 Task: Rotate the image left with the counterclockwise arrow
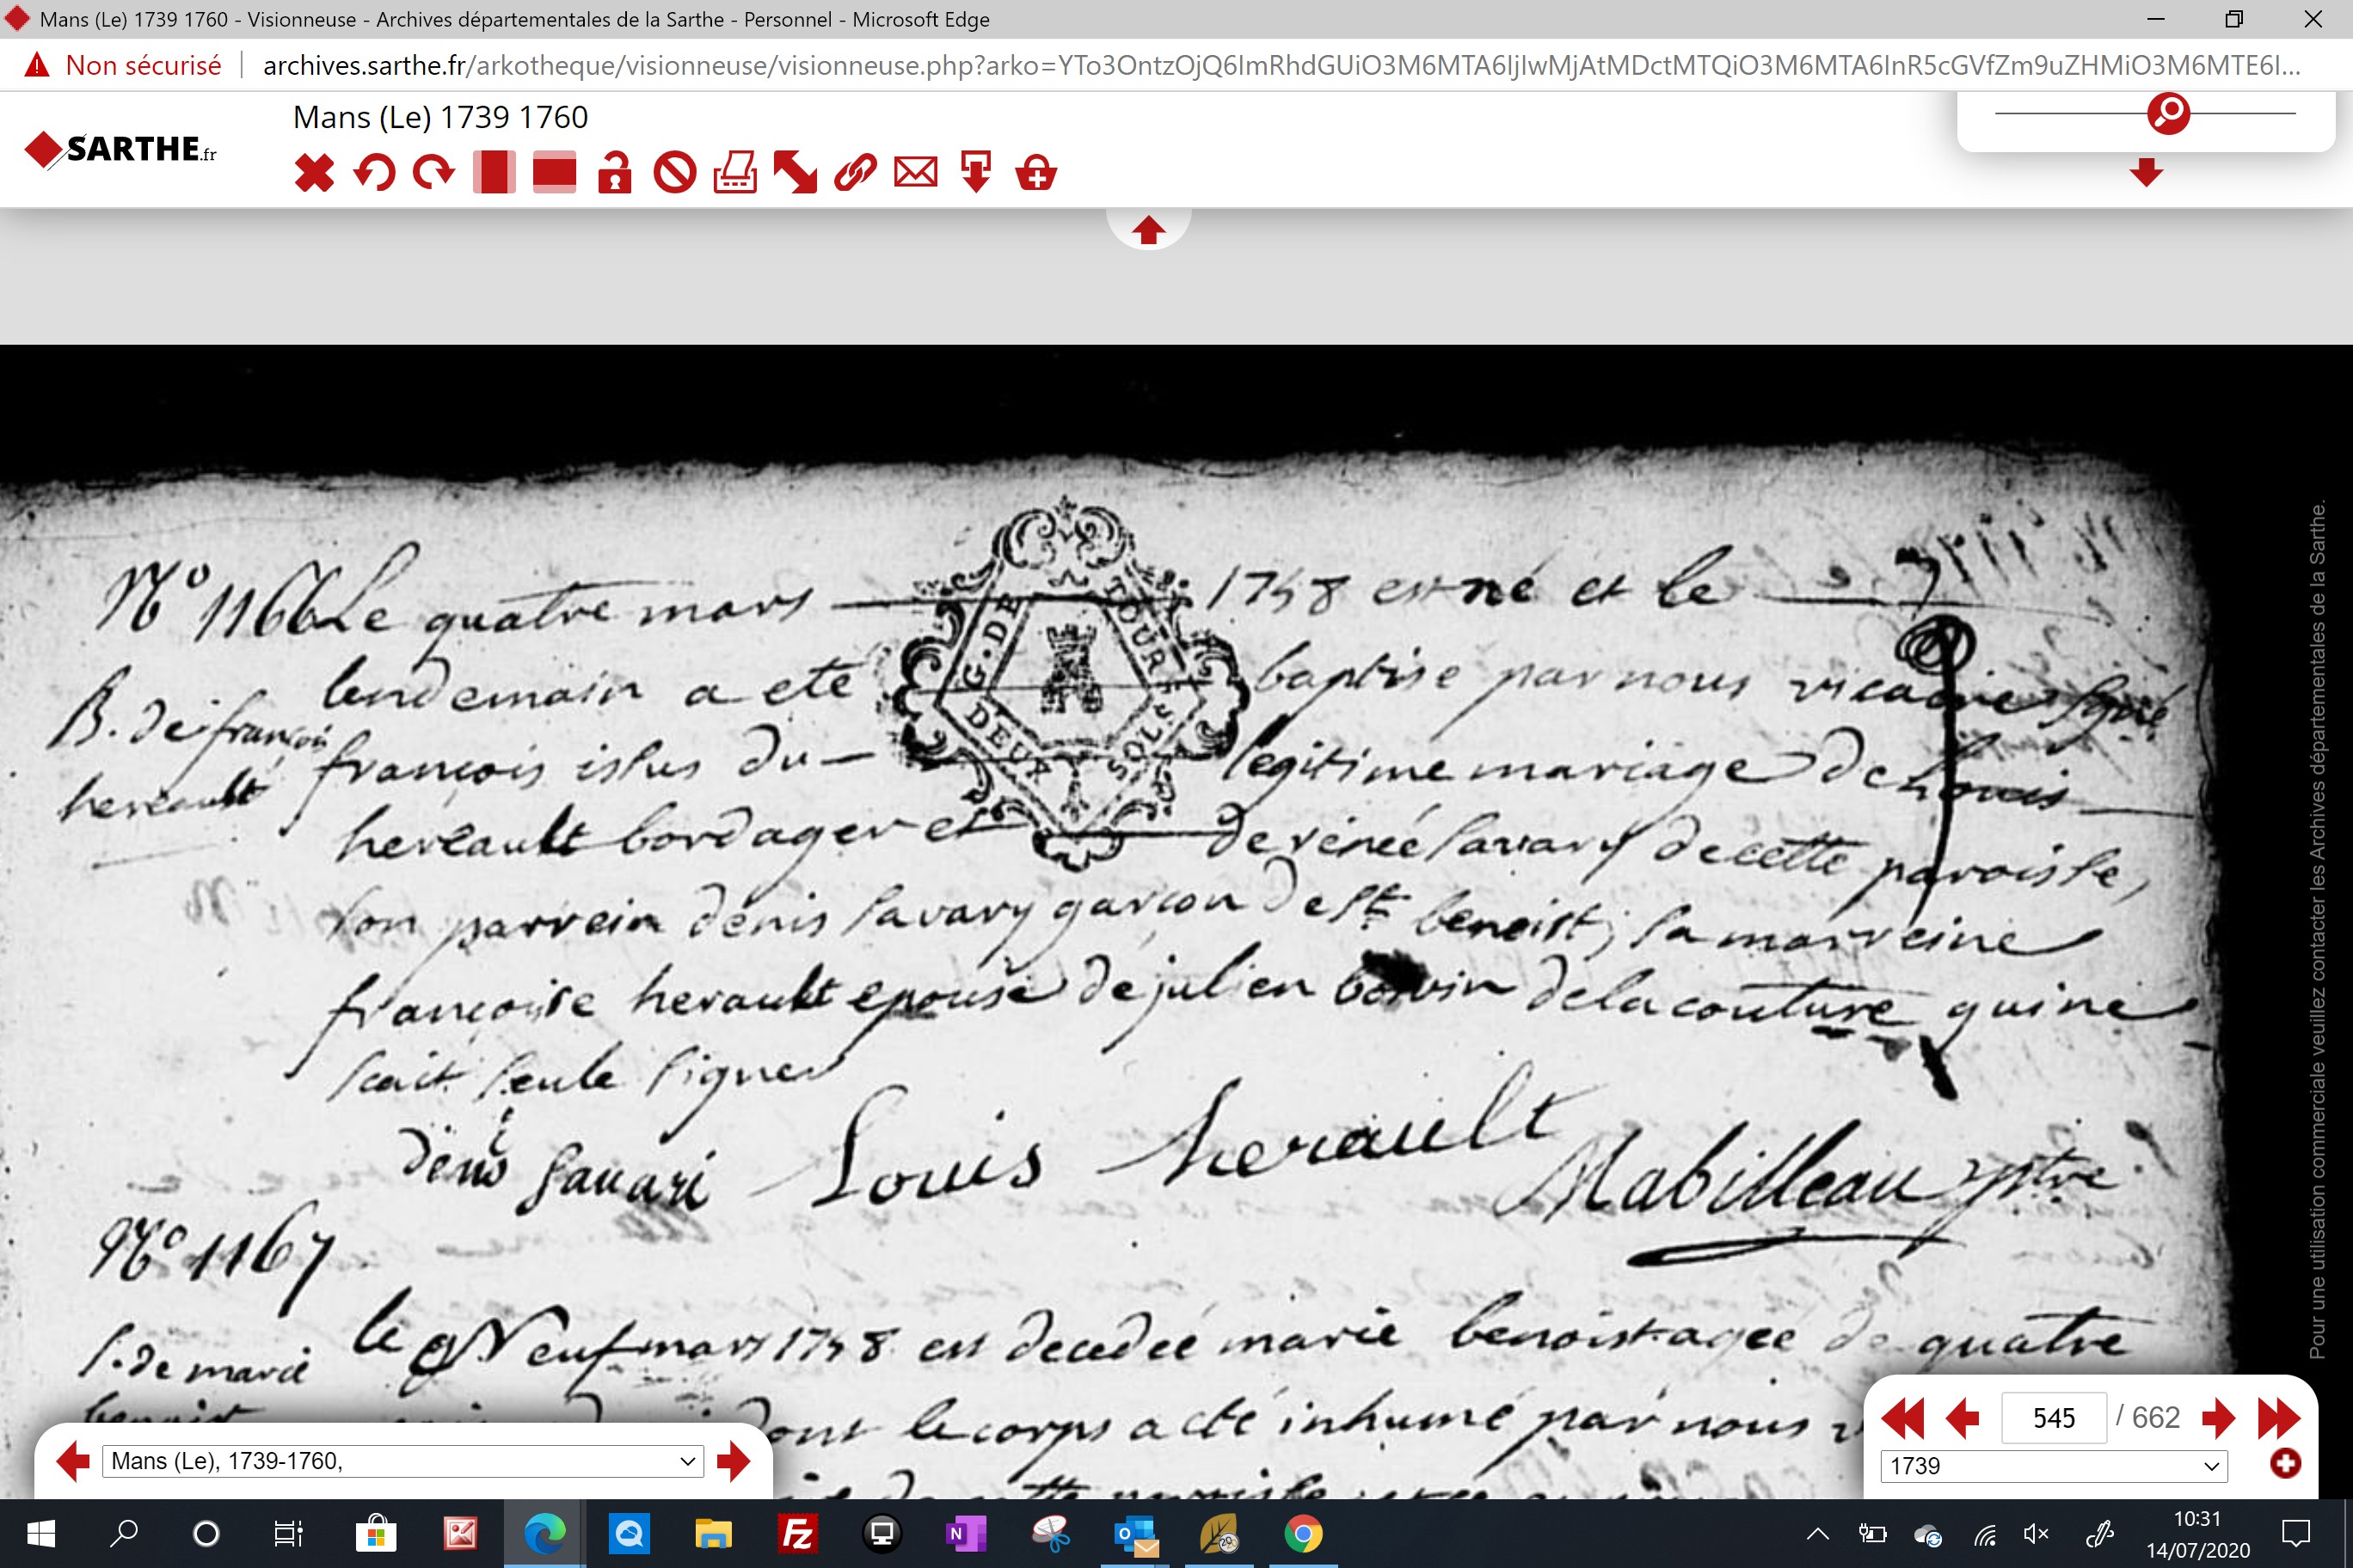click(374, 173)
